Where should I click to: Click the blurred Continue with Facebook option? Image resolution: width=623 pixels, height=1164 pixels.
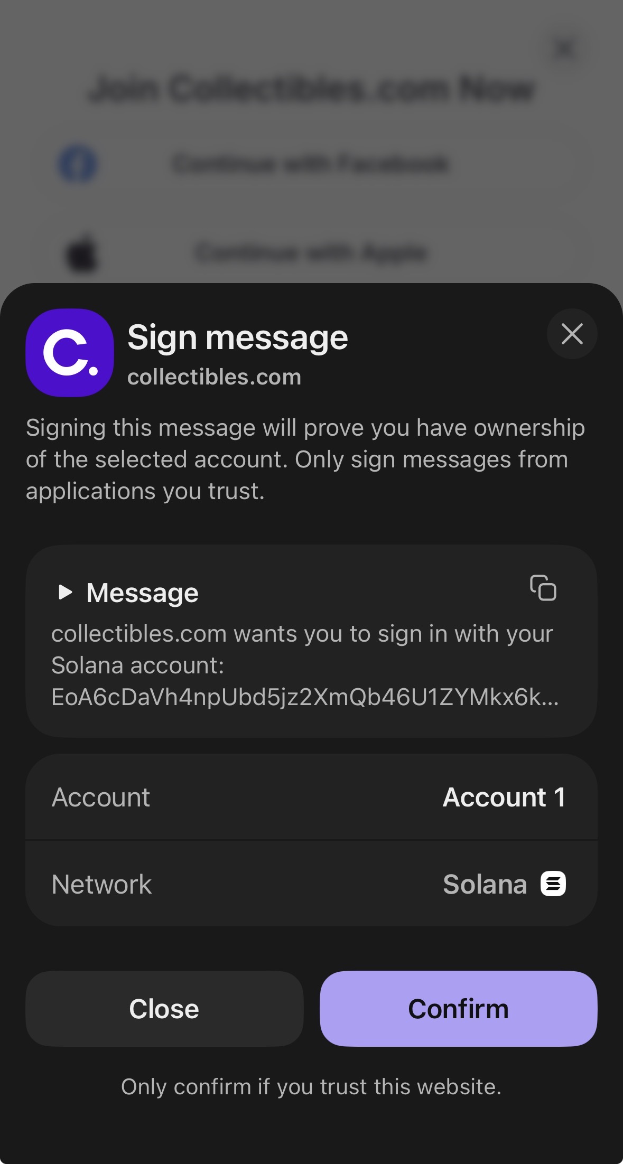pyautogui.click(x=311, y=164)
